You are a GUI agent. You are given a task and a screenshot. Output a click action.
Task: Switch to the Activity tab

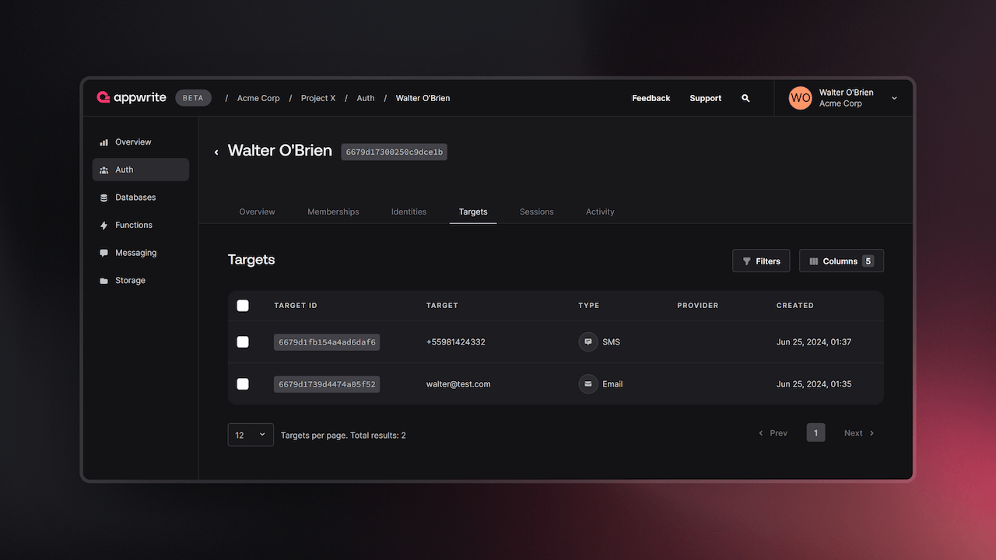point(600,212)
